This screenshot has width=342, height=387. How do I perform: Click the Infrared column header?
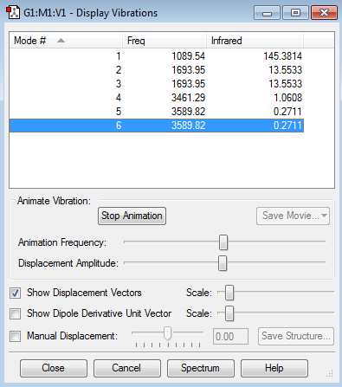point(255,41)
